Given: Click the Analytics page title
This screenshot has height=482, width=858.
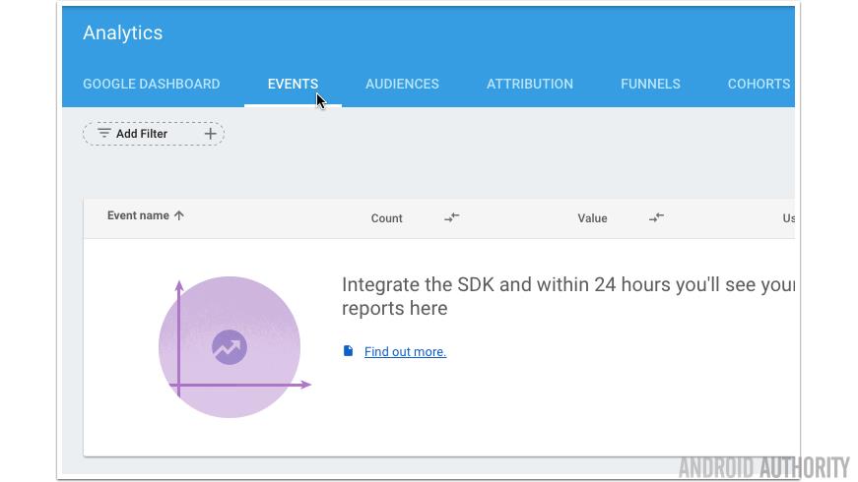Looking at the screenshot, I should click(123, 32).
